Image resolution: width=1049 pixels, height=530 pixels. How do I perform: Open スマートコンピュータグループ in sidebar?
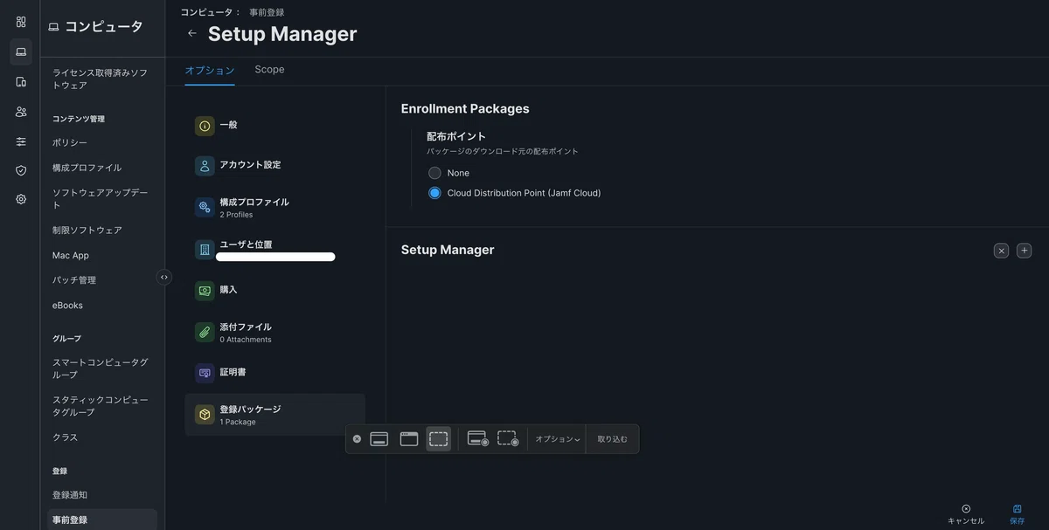click(x=102, y=368)
